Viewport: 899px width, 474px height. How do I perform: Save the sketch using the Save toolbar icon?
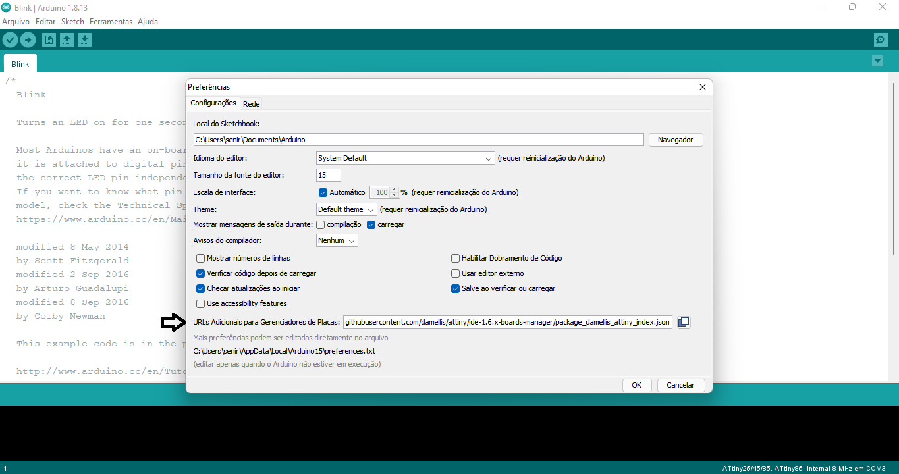pos(84,39)
